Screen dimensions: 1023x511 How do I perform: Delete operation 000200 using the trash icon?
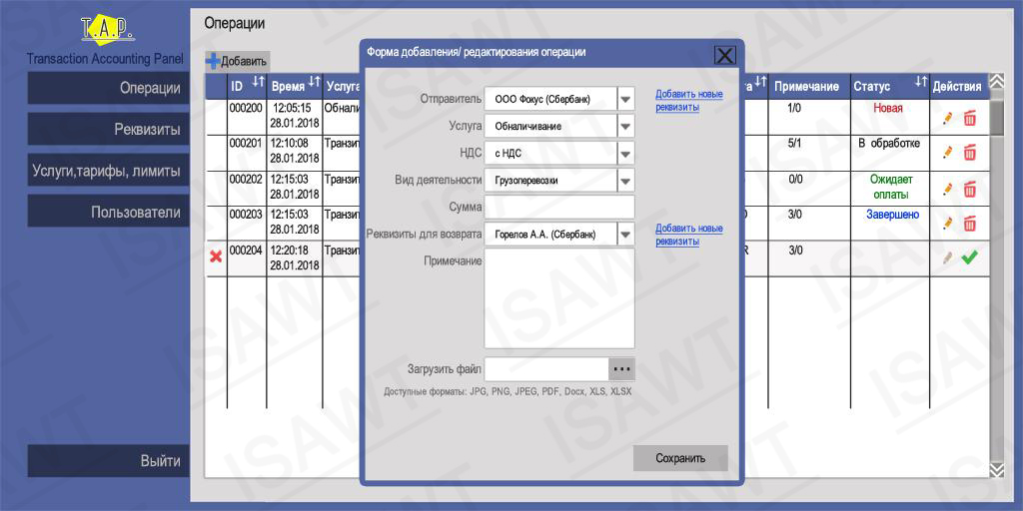click(969, 118)
